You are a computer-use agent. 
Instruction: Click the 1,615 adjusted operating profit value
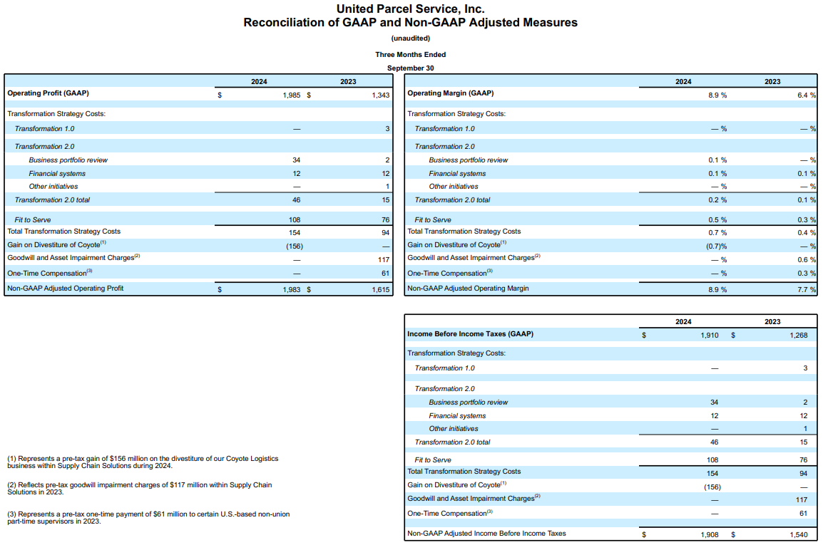[x=380, y=289]
